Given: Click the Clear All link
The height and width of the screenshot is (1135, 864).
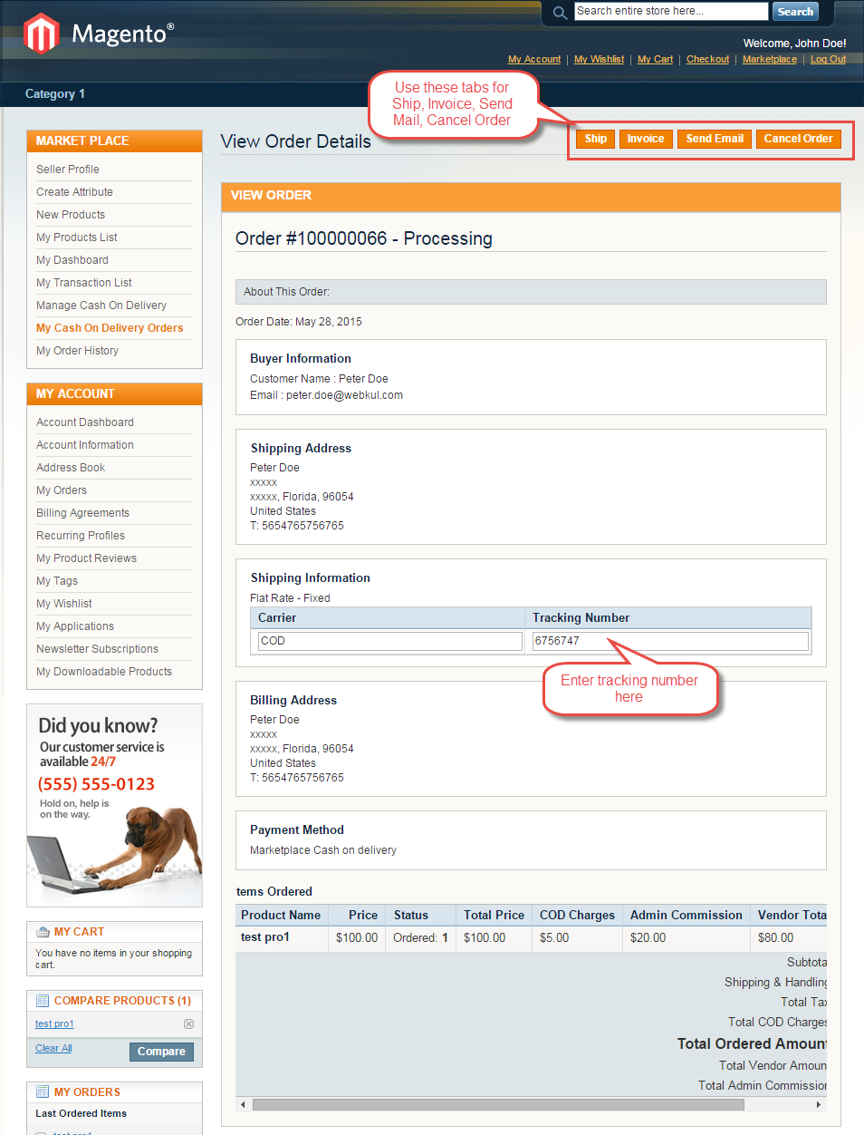Looking at the screenshot, I should pos(53,1048).
